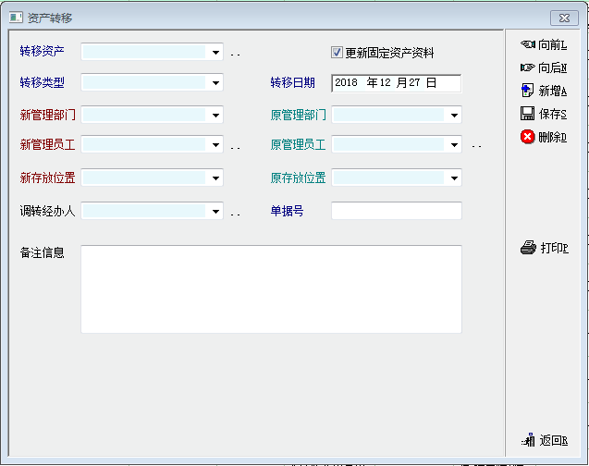Expand the 转移资产 dropdown list
This screenshot has width=589, height=466.
(x=215, y=53)
